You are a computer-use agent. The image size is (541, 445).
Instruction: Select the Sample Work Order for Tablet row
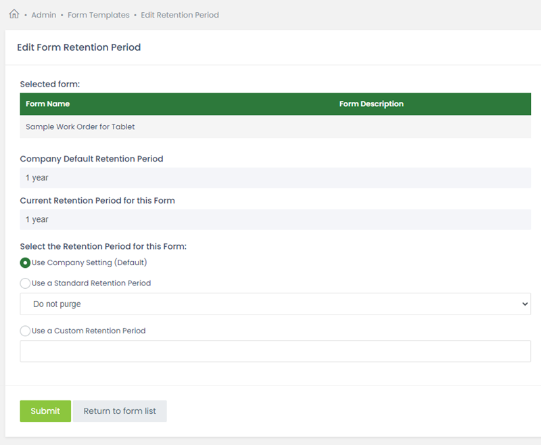pos(275,127)
